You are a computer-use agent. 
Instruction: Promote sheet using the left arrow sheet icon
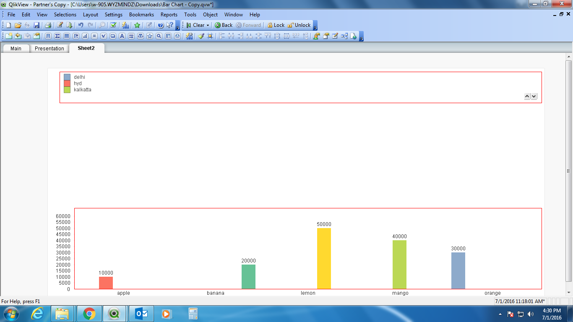pyautogui.click(x=18, y=36)
